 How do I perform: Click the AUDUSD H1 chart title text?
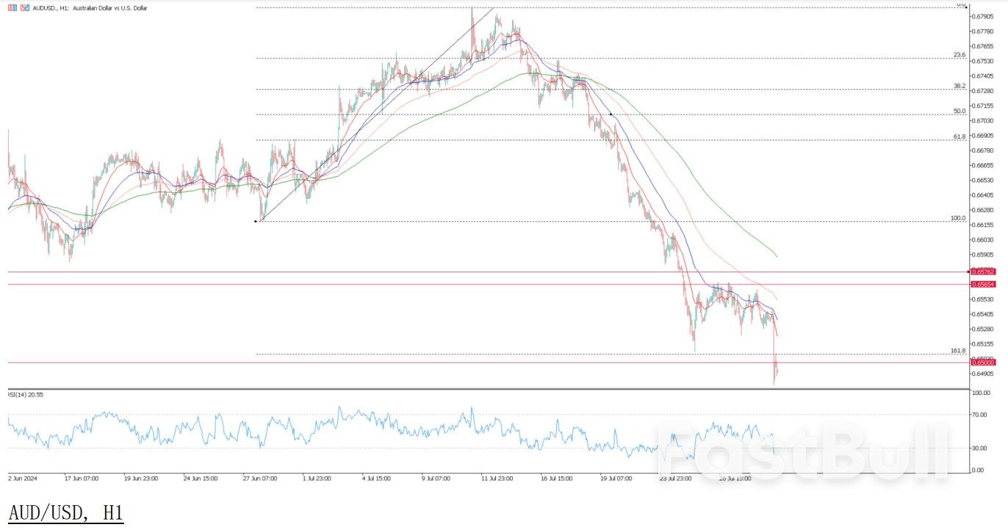point(92,8)
